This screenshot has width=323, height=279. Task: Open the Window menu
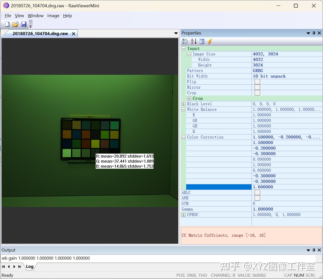click(36, 16)
